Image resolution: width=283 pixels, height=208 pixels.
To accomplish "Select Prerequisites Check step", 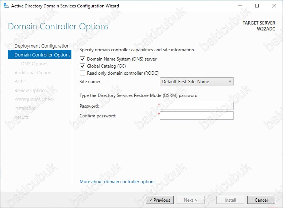I will pos(35,99).
